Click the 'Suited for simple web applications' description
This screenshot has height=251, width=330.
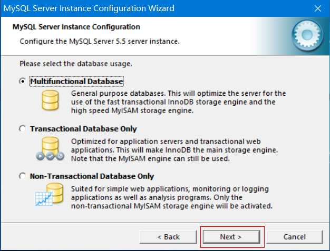point(172,197)
